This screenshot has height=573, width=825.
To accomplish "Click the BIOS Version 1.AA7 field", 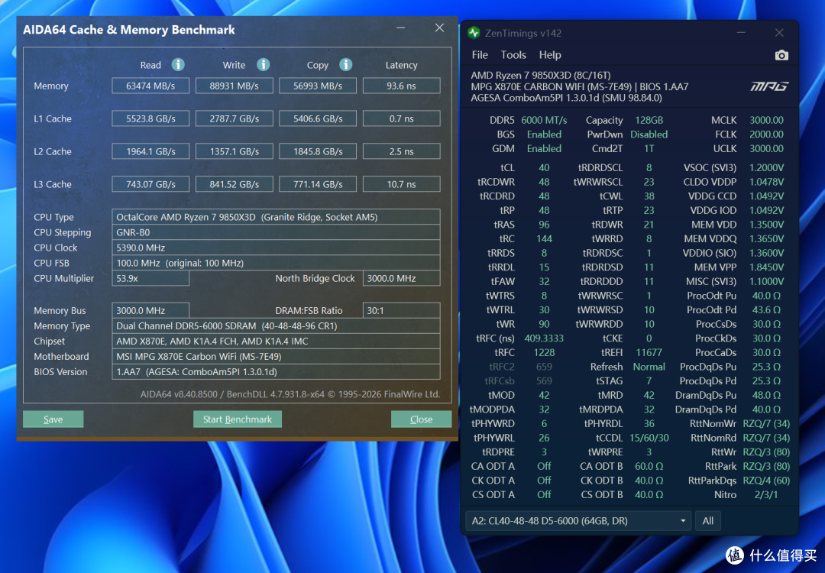I will click(x=276, y=371).
